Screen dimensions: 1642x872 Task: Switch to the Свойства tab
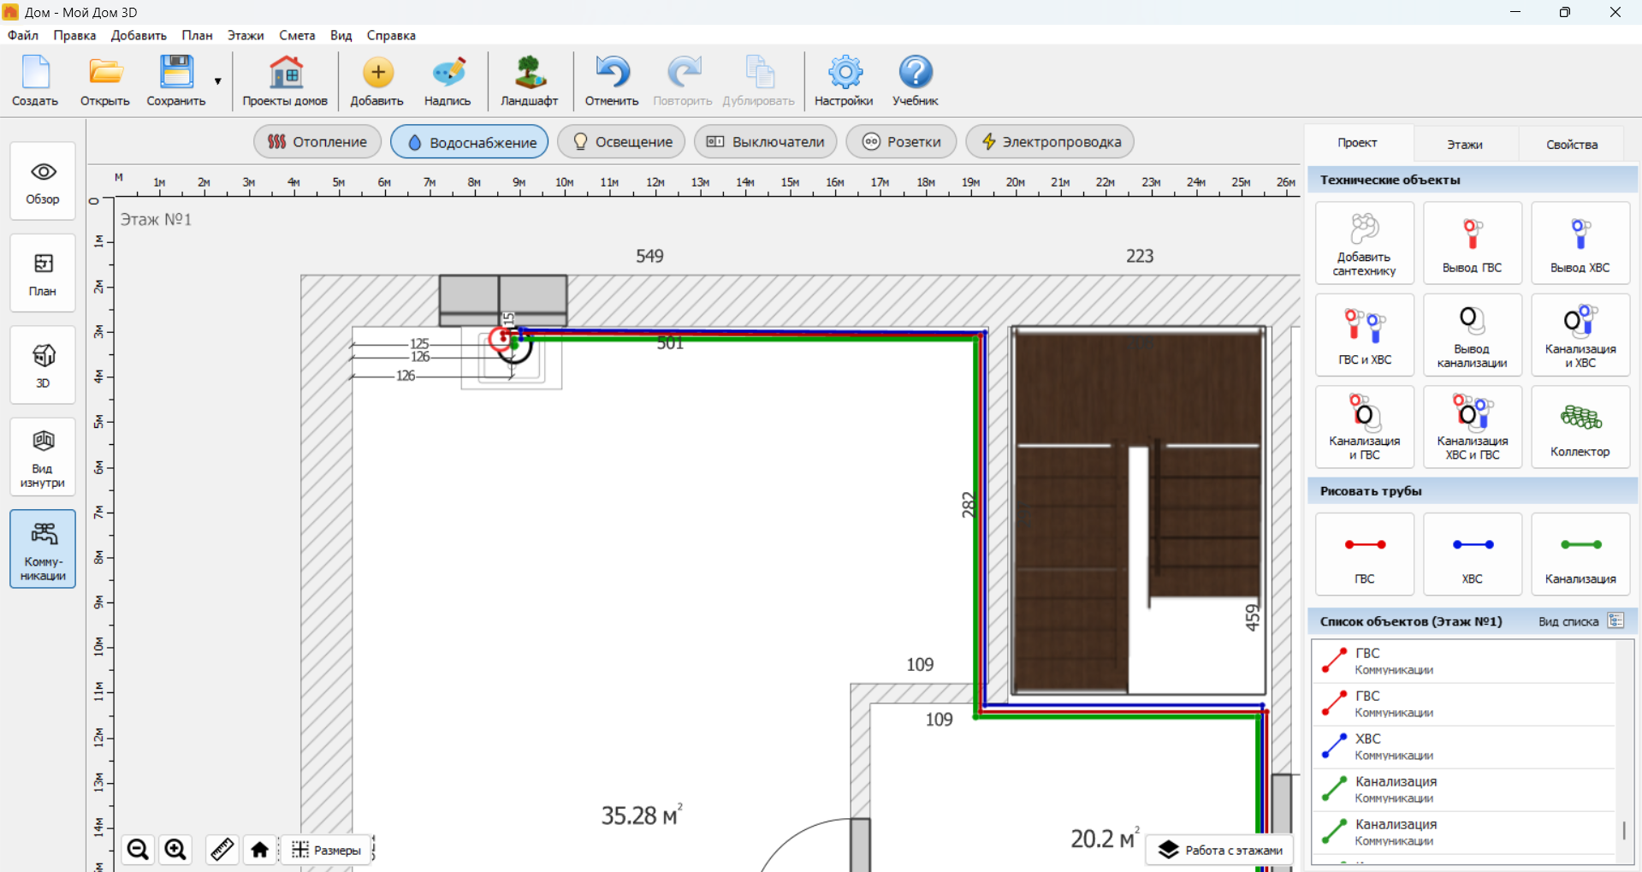click(1571, 144)
